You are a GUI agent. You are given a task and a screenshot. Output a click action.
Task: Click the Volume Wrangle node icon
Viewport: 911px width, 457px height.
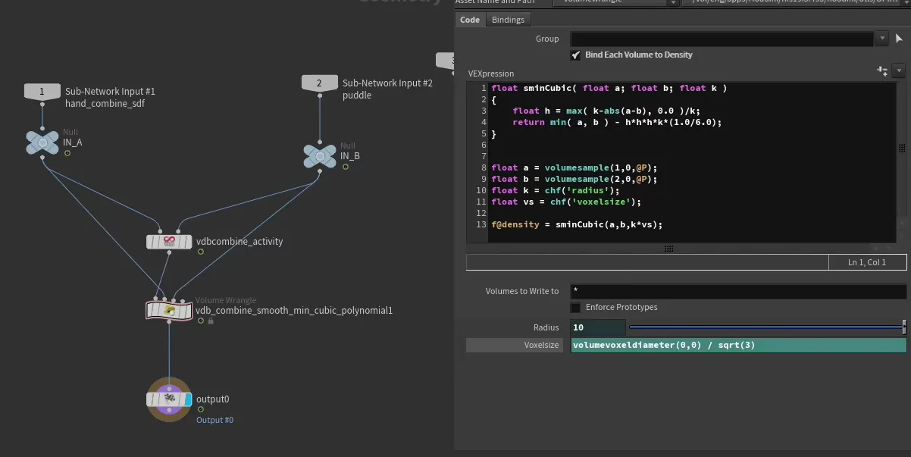pyautogui.click(x=169, y=310)
